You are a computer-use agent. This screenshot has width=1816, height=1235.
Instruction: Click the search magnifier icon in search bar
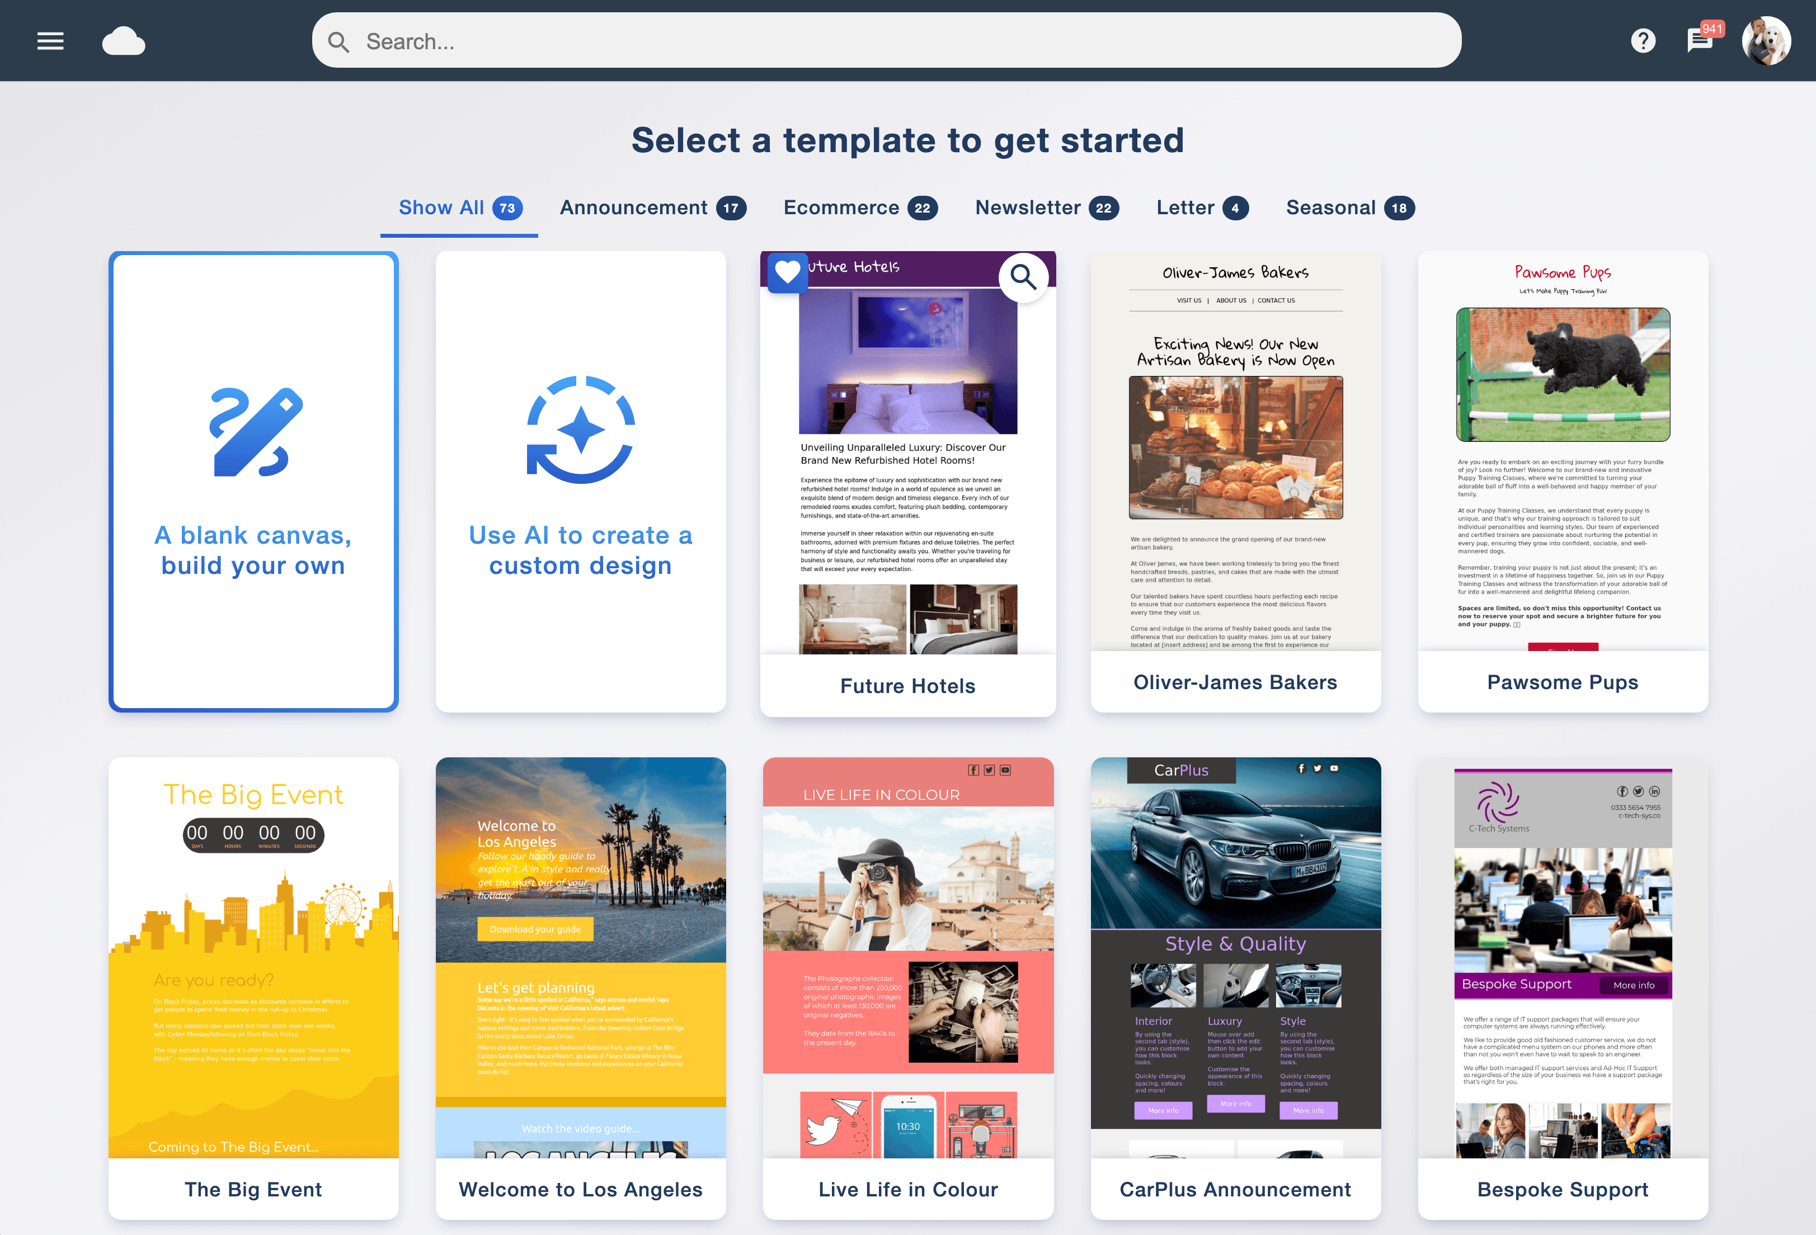[x=338, y=41]
